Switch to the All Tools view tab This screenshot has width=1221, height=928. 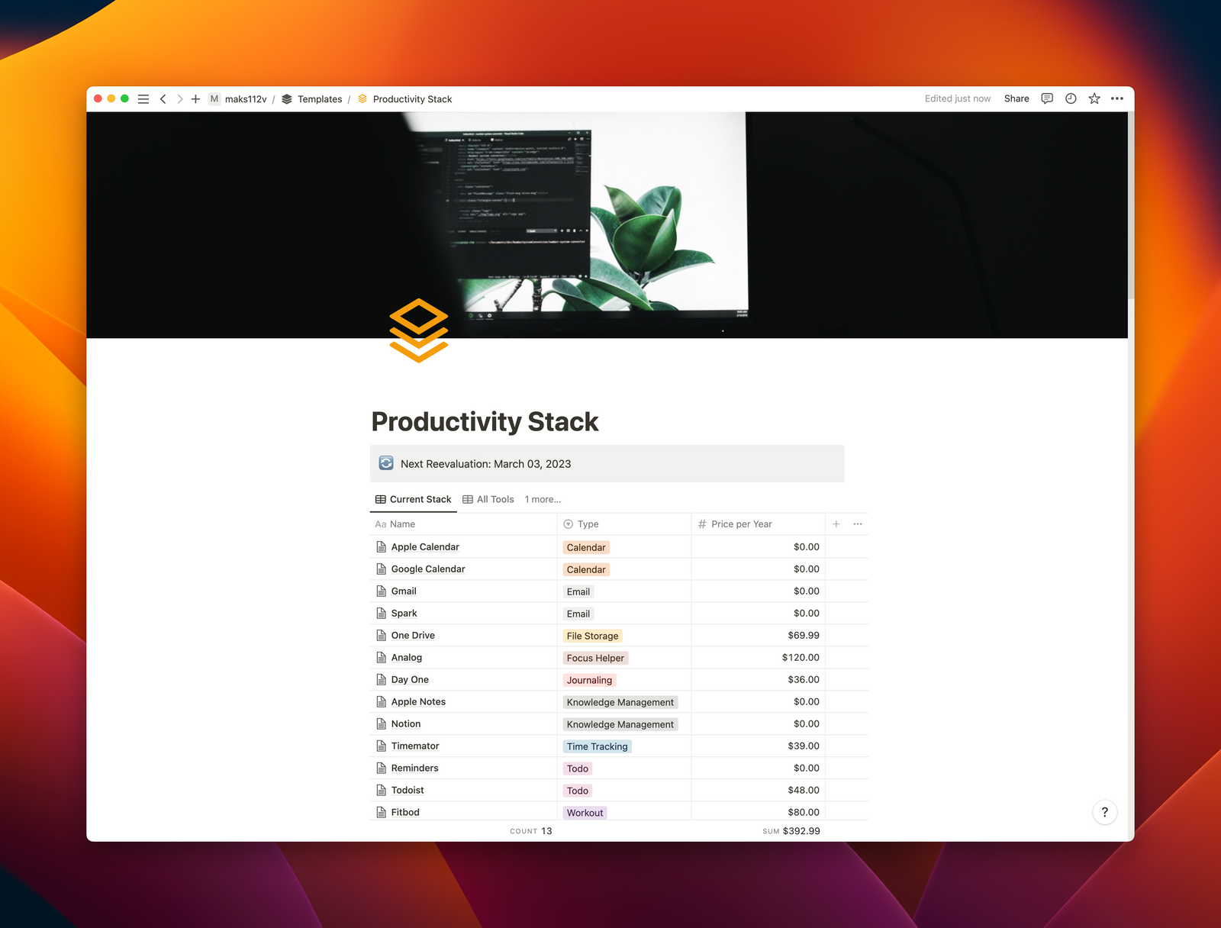[488, 499]
